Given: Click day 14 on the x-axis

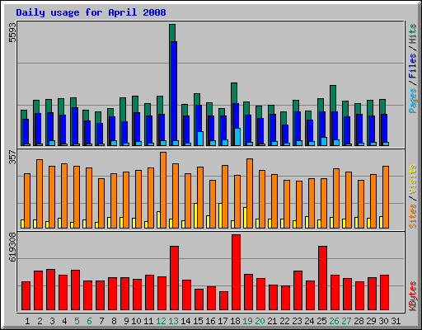Looking at the screenshot, I should pyautogui.click(x=185, y=321).
